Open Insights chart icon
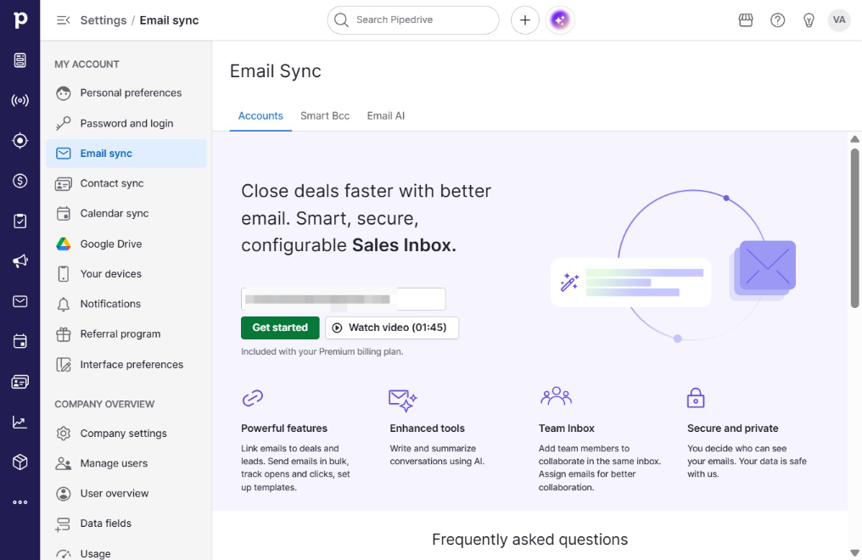Viewport: 862px width, 560px height. tap(20, 422)
